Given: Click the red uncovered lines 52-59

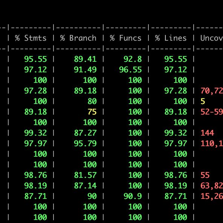Looking at the screenshot, I should click(x=212, y=112).
